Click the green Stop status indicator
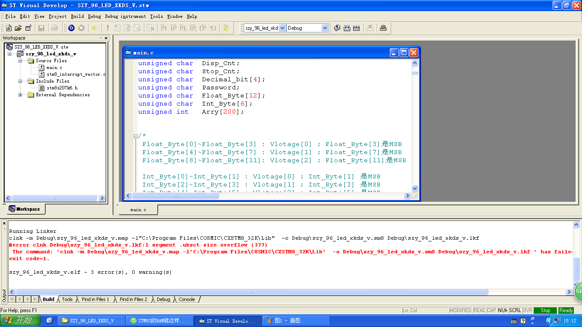The width and height of the screenshot is (582, 327). click(545, 310)
